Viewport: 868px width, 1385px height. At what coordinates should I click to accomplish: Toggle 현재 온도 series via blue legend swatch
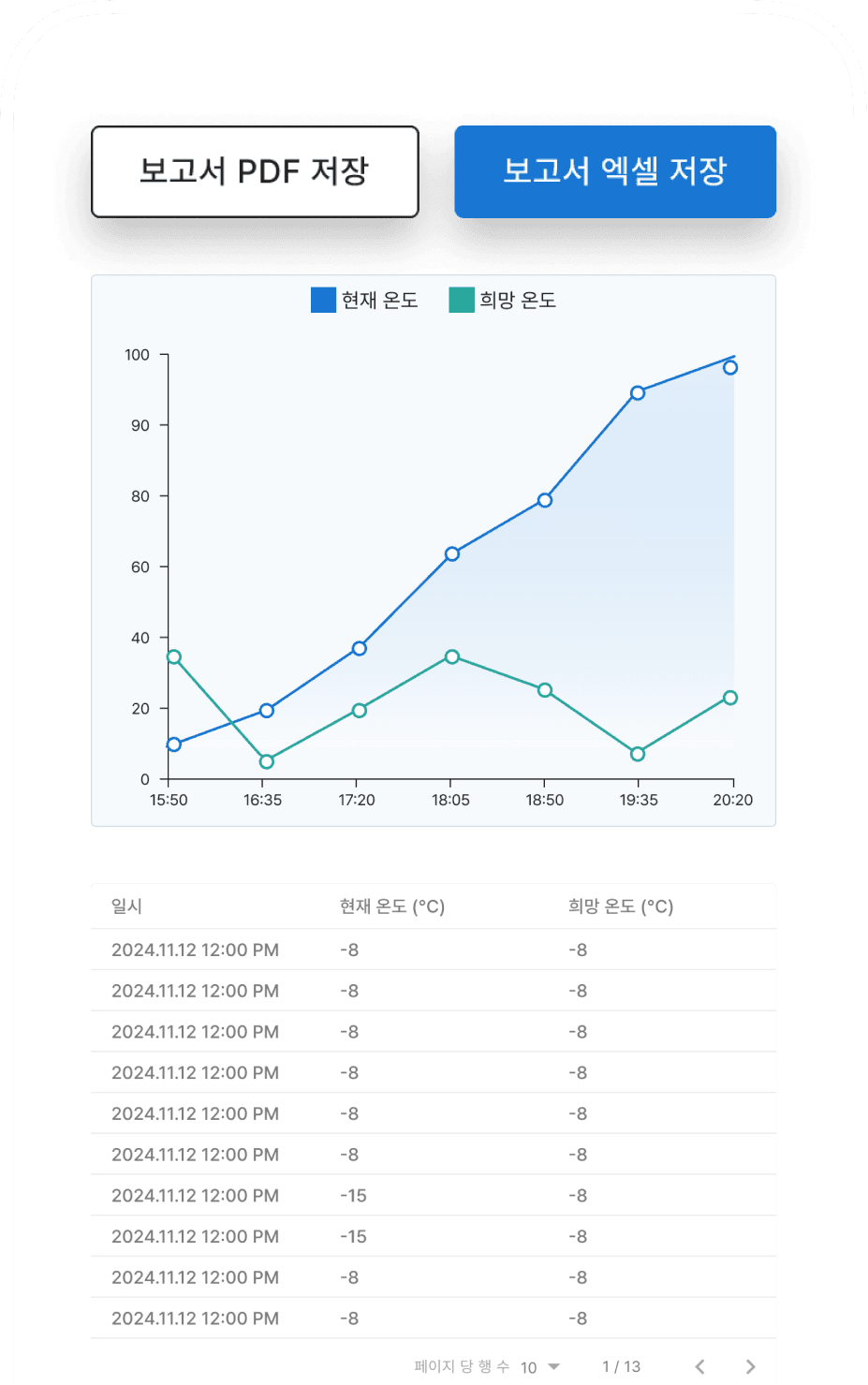[x=323, y=300]
